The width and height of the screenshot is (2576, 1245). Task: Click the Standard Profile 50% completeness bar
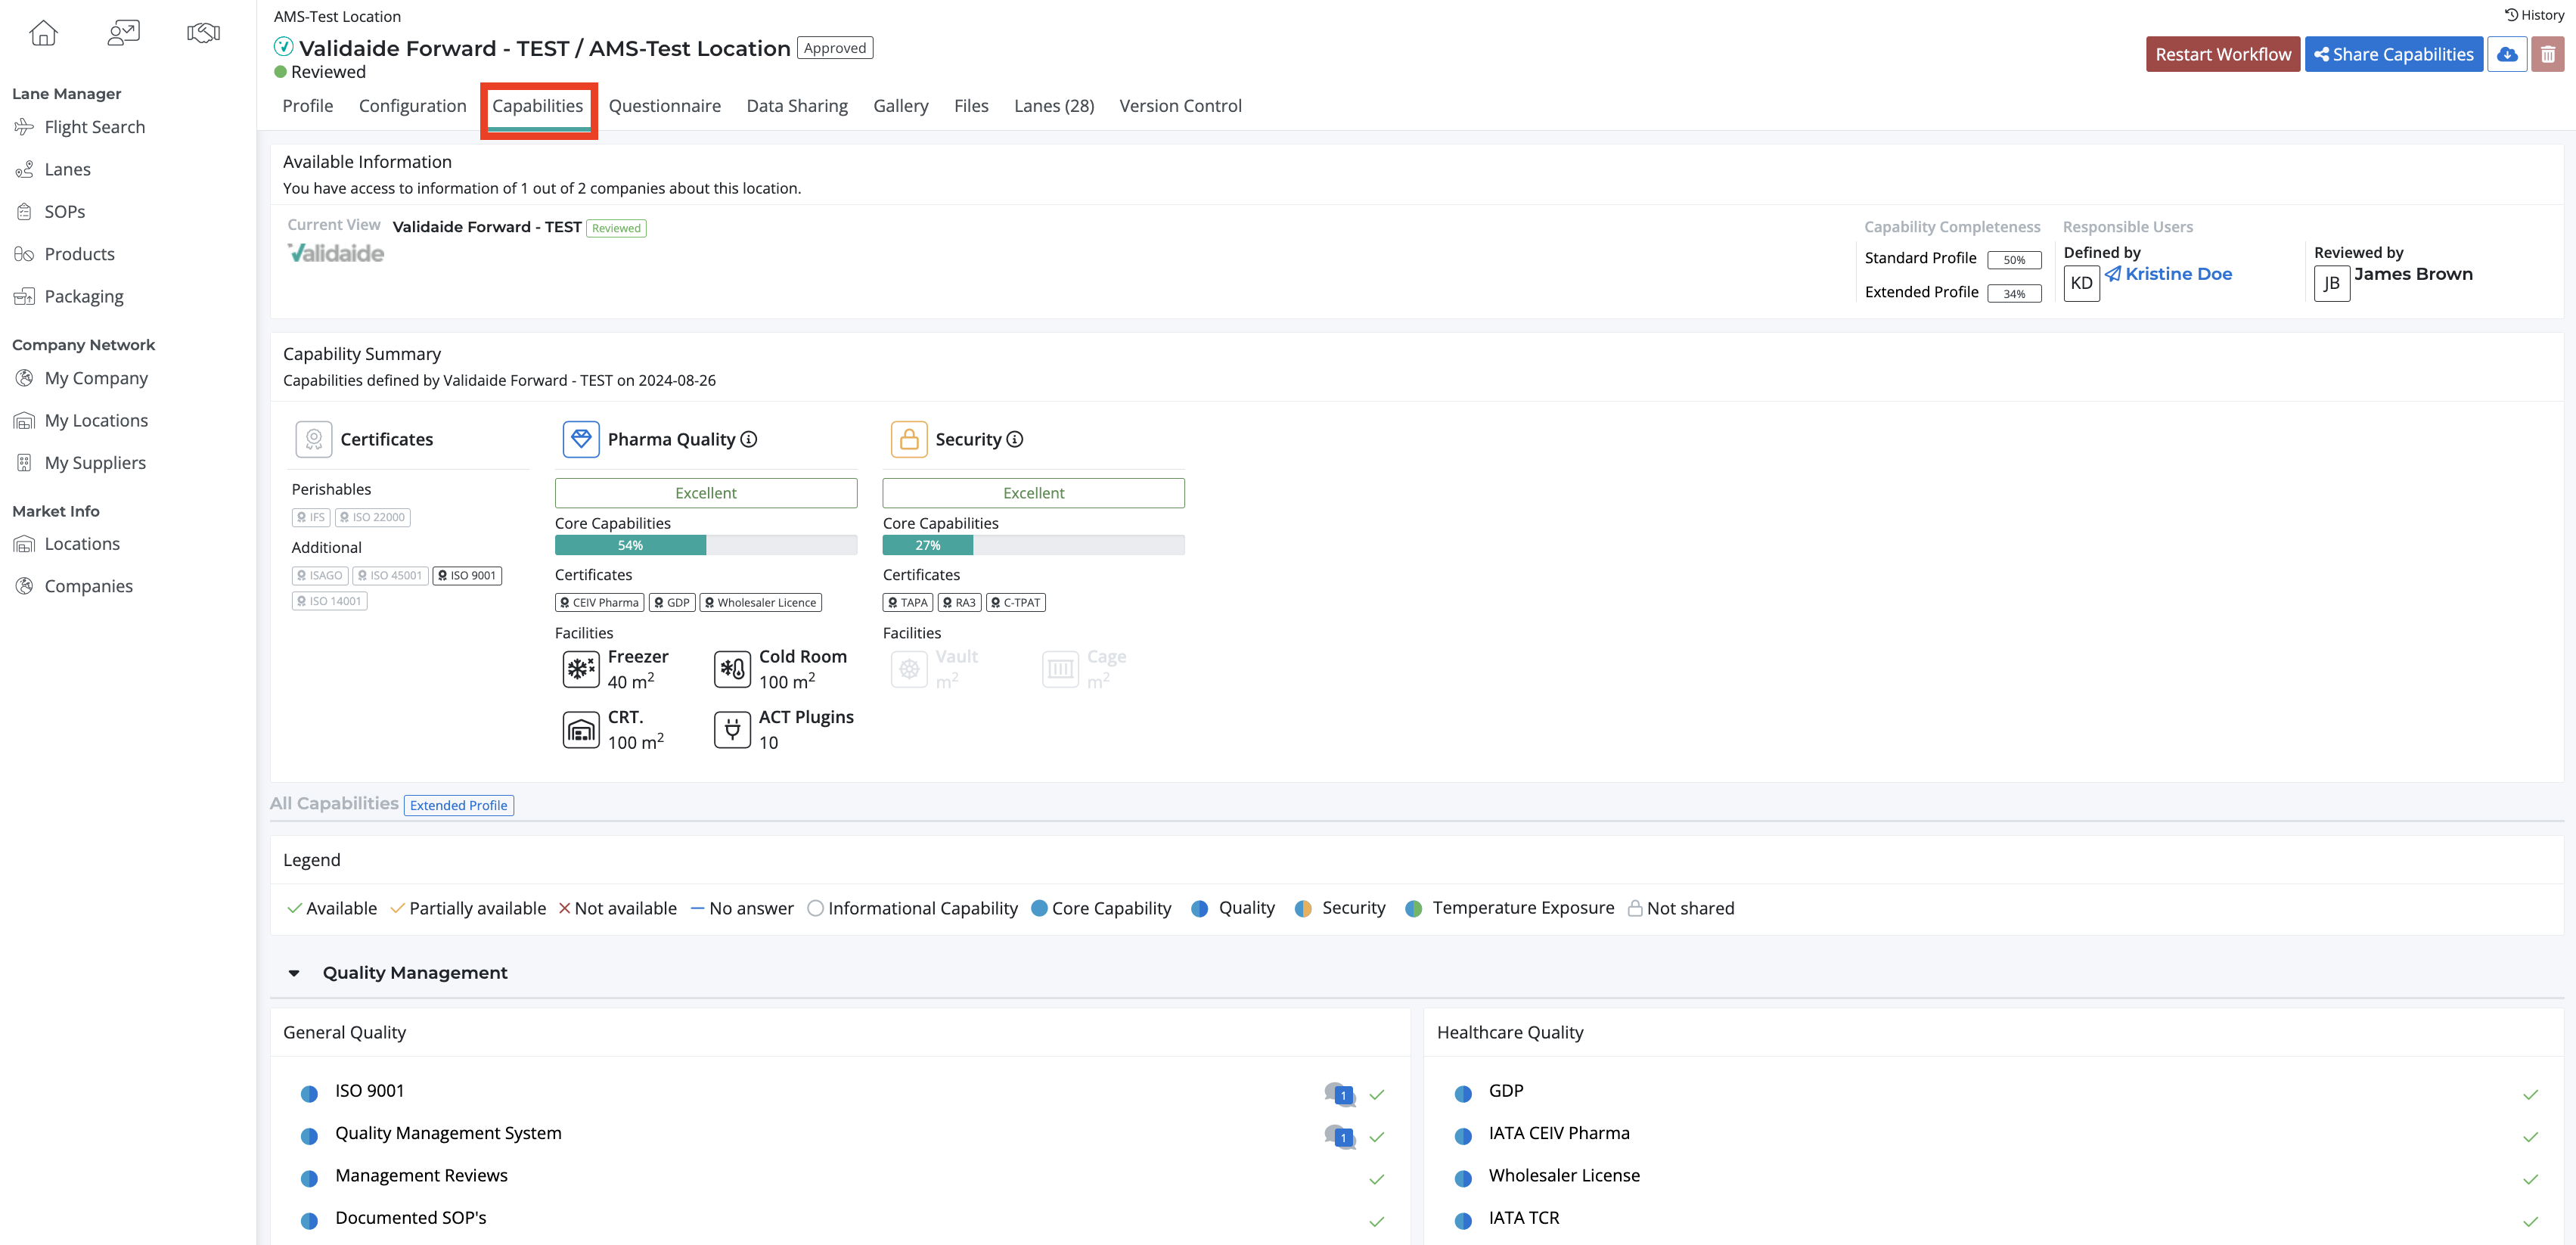[2014, 260]
